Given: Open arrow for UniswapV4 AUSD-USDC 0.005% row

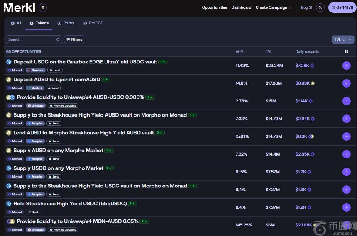Looking at the screenshot, I should [346, 101].
